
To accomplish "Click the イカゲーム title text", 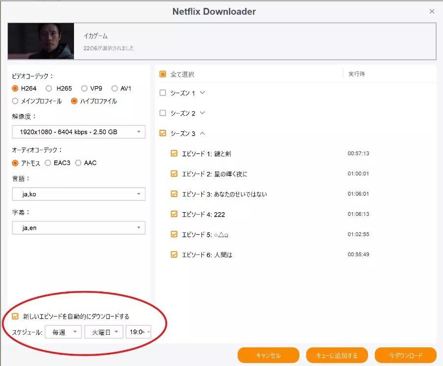I will [96, 36].
